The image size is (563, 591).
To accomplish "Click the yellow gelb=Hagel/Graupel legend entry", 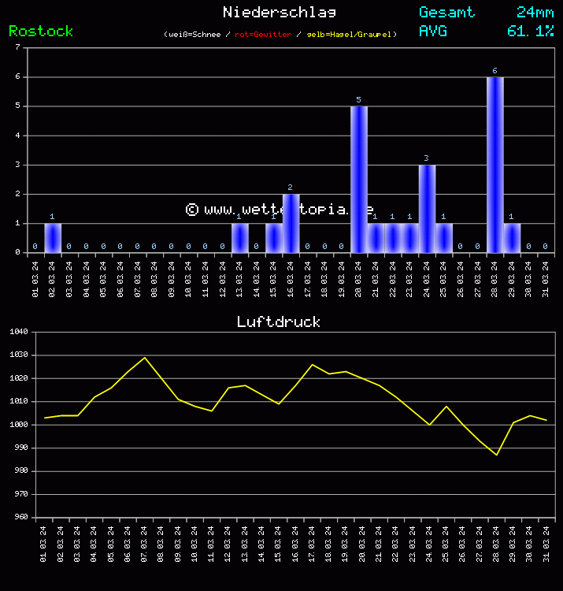I will point(349,35).
